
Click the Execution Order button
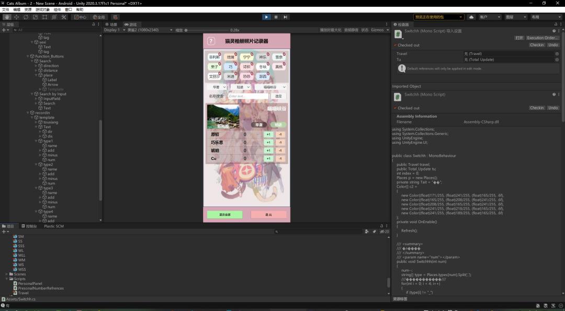pos(542,38)
